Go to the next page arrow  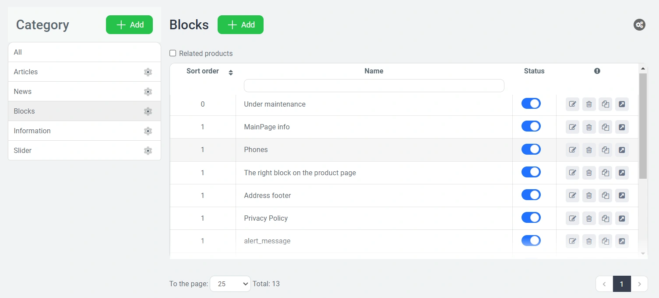click(639, 284)
